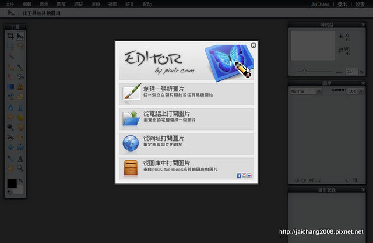Open the 調整 menu
The width and height of the screenshot is (373, 243).
click(78, 4)
